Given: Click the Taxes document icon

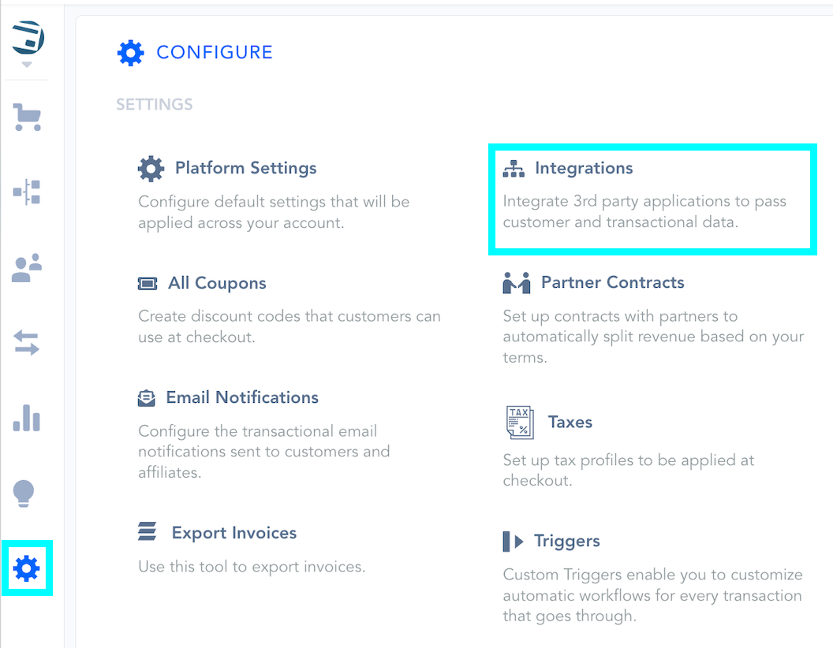Looking at the screenshot, I should click(x=519, y=423).
